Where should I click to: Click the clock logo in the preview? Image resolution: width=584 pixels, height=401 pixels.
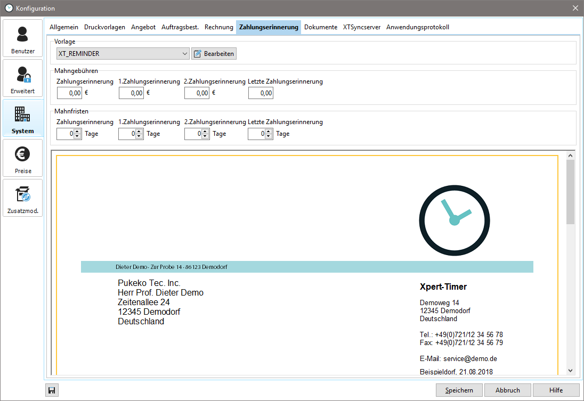pyautogui.click(x=454, y=219)
